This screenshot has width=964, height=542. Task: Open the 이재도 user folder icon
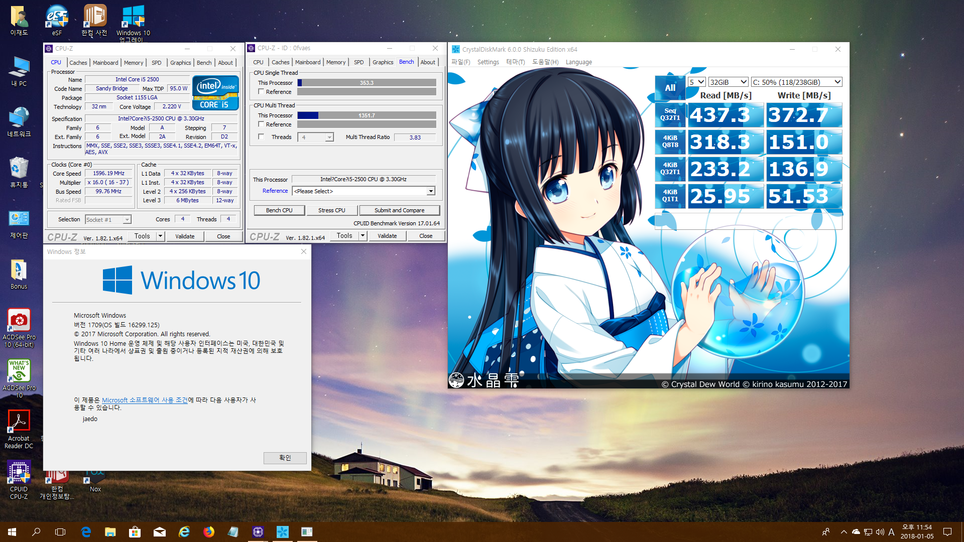[x=19, y=20]
